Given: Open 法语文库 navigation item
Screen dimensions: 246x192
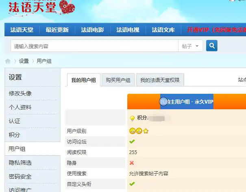Looking at the screenshot, I should pyautogui.click(x=163, y=30).
